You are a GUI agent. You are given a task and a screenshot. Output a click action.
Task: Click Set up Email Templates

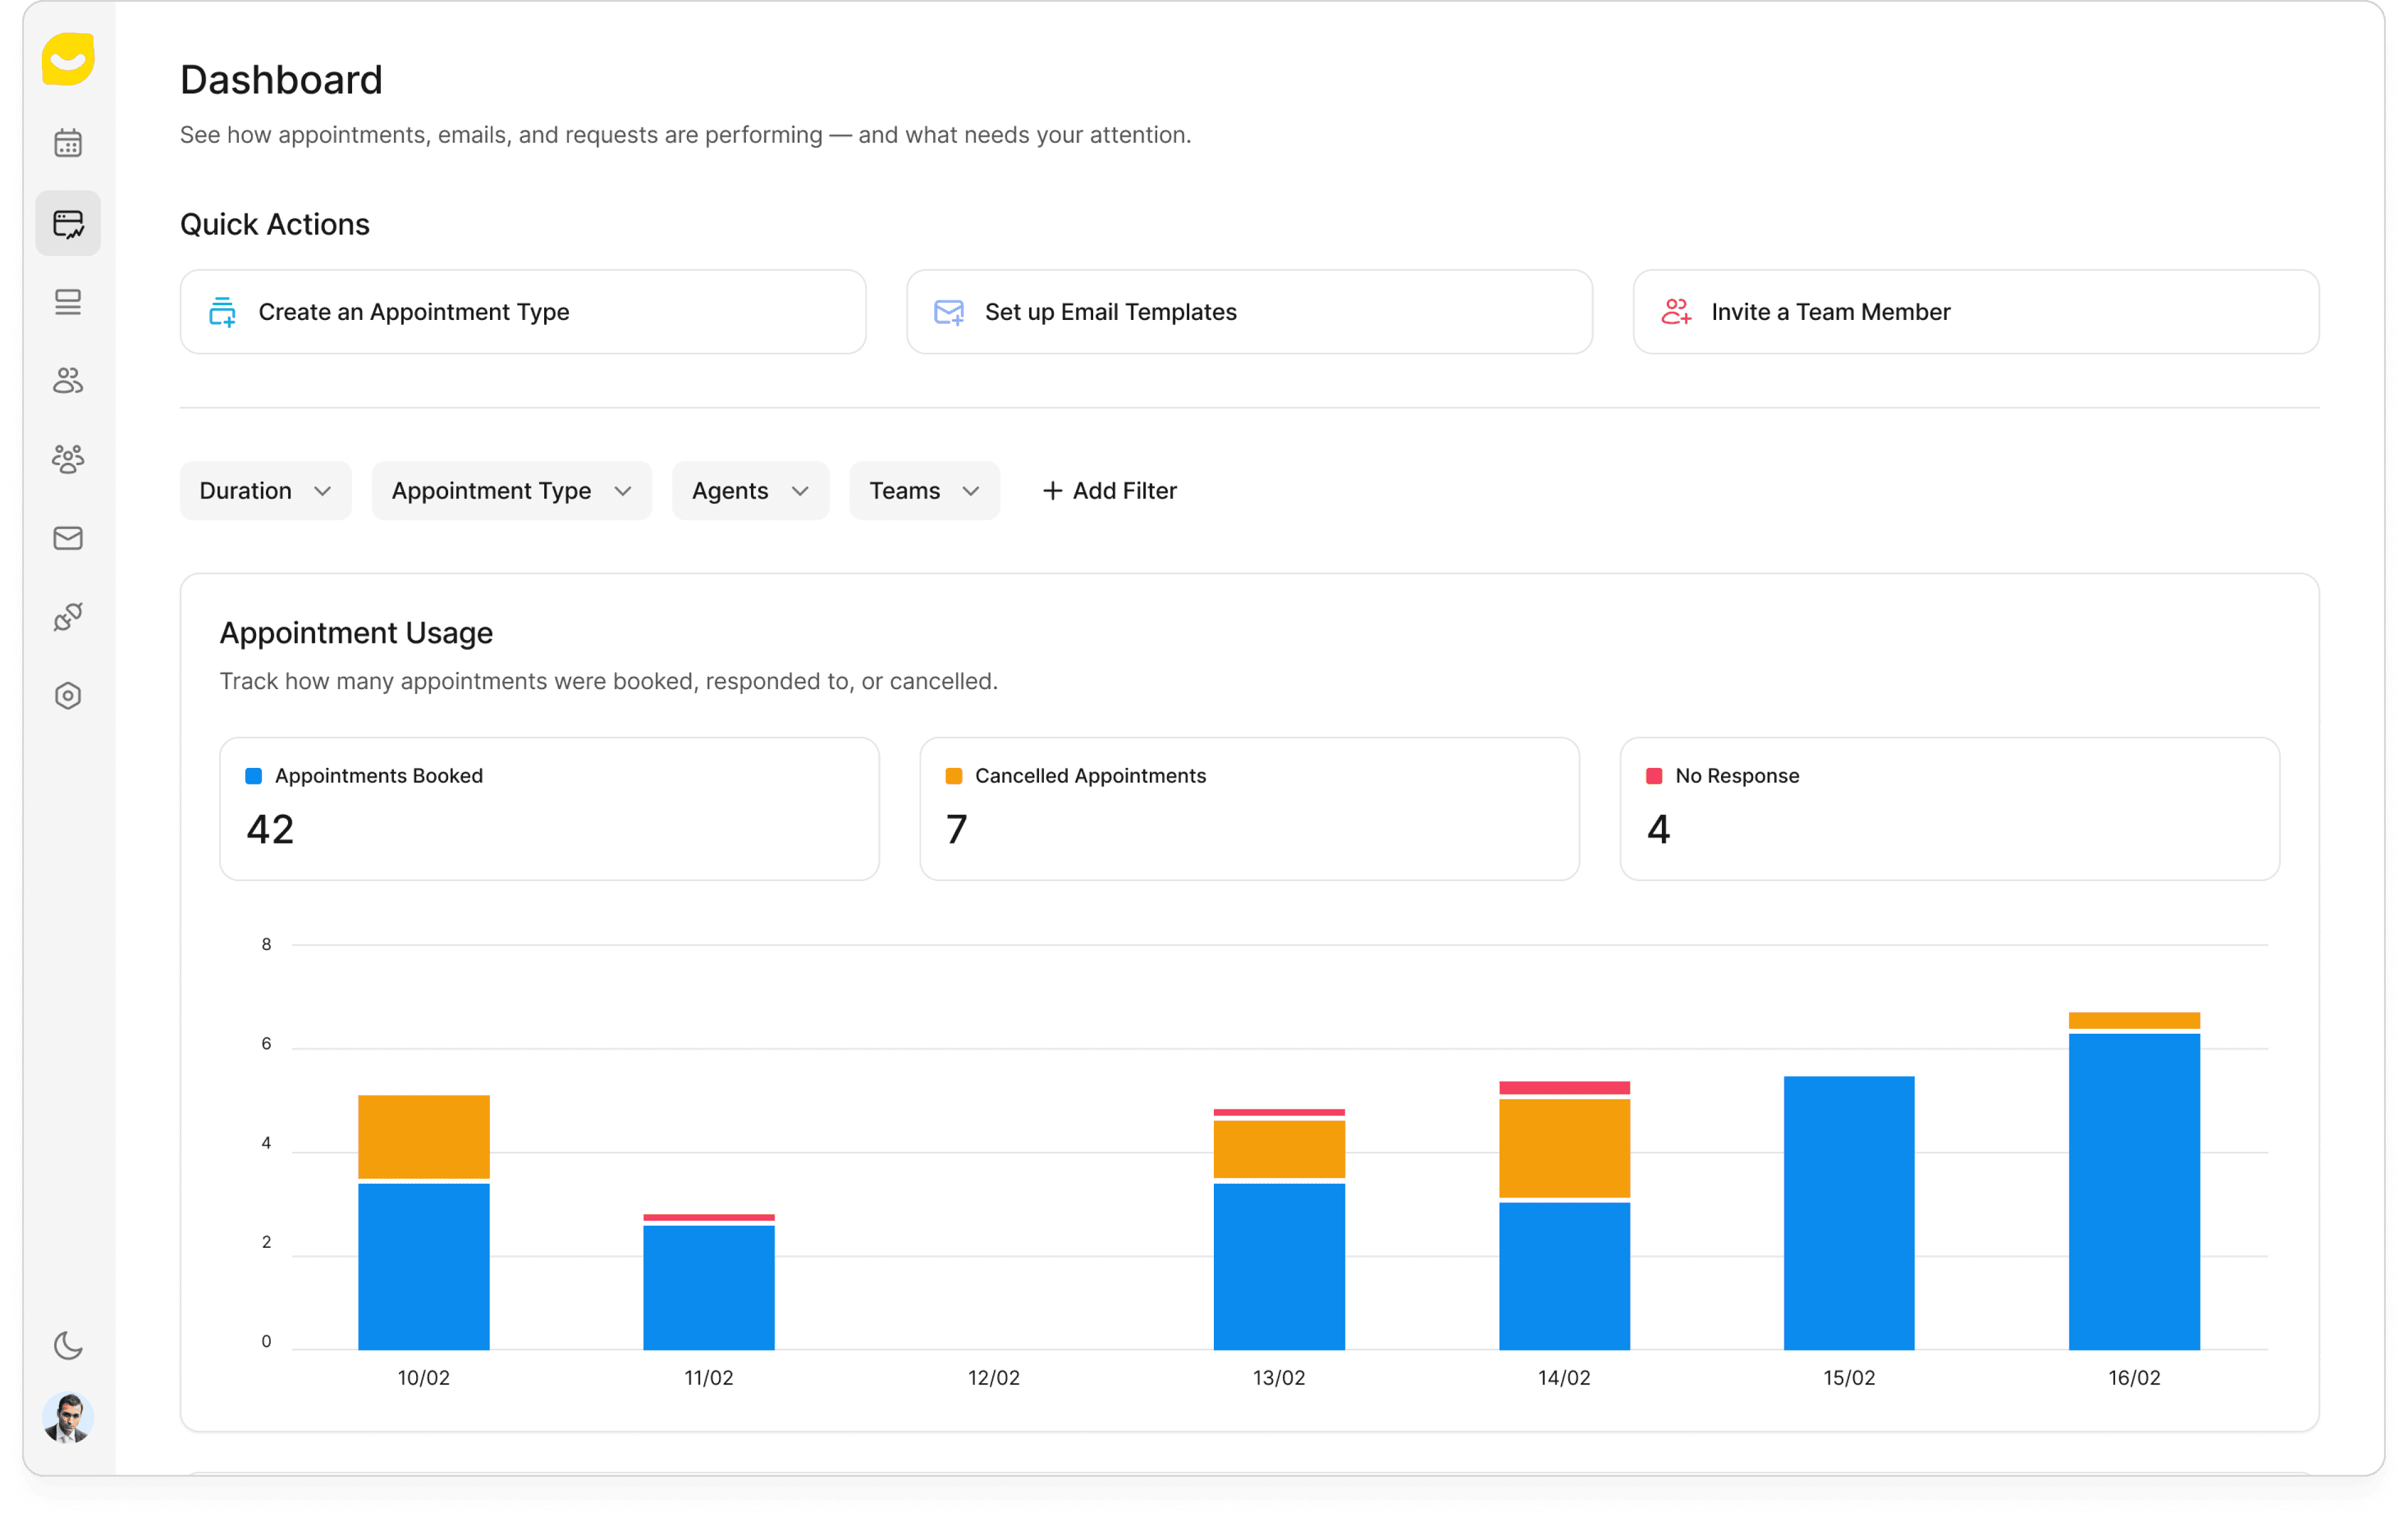pos(1248,312)
